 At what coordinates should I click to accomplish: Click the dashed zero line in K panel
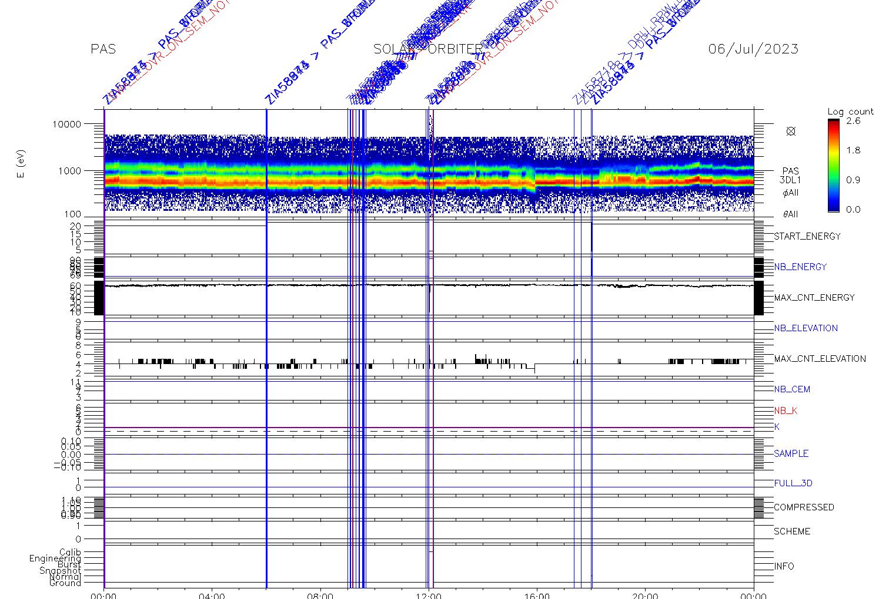click(x=429, y=432)
